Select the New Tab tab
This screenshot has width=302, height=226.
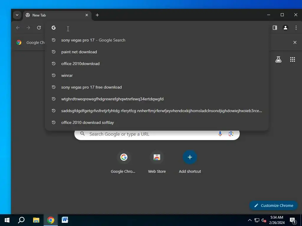(x=57, y=15)
